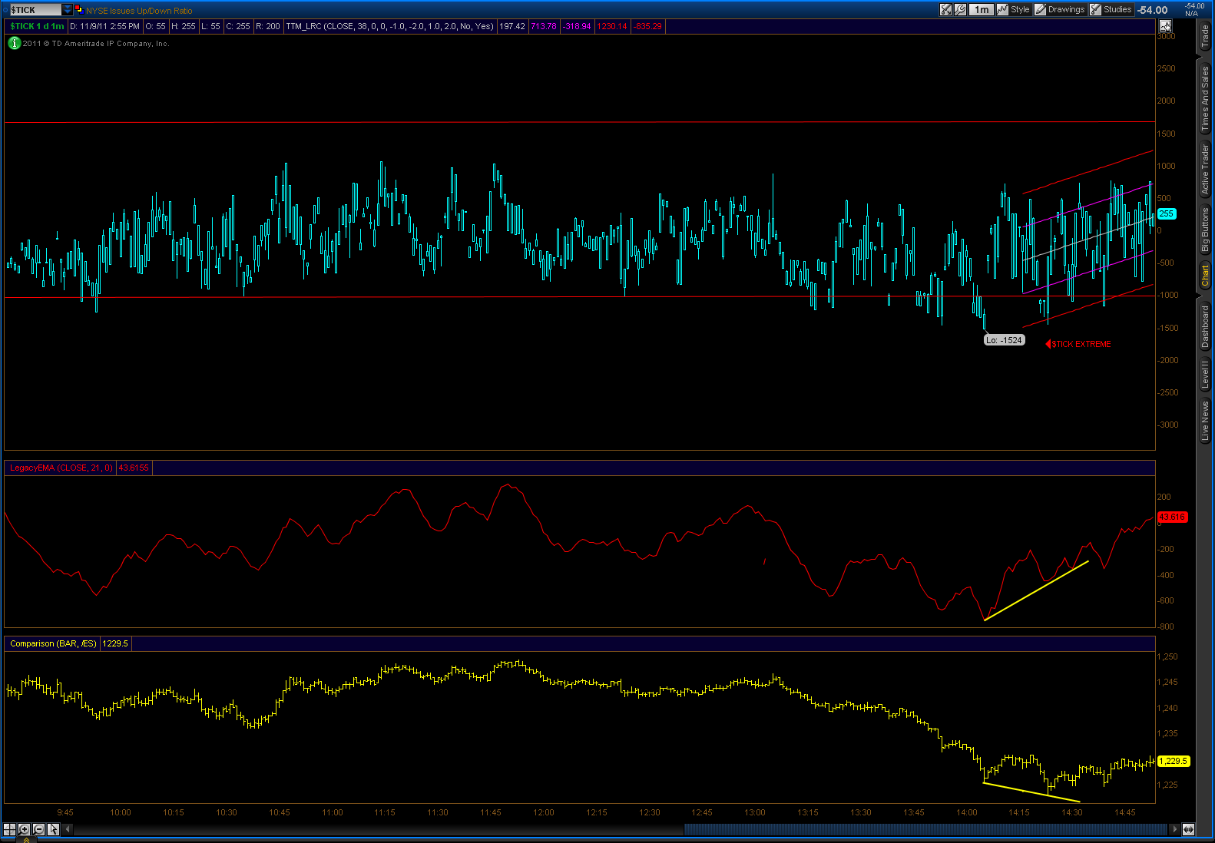
Task: Open the quick study flask icon
Action: [x=945, y=9]
